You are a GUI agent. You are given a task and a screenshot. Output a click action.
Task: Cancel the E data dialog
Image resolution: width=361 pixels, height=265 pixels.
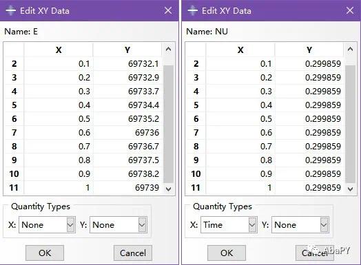click(133, 253)
